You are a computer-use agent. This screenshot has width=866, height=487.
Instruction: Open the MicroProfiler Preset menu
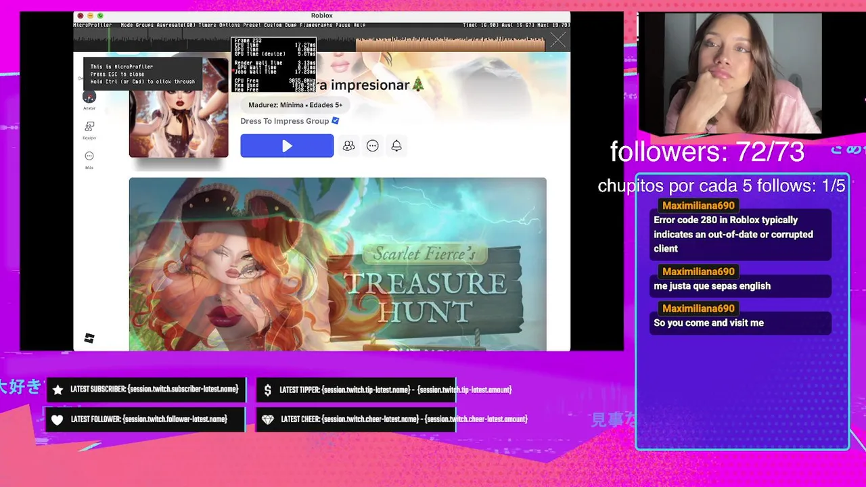click(251, 25)
